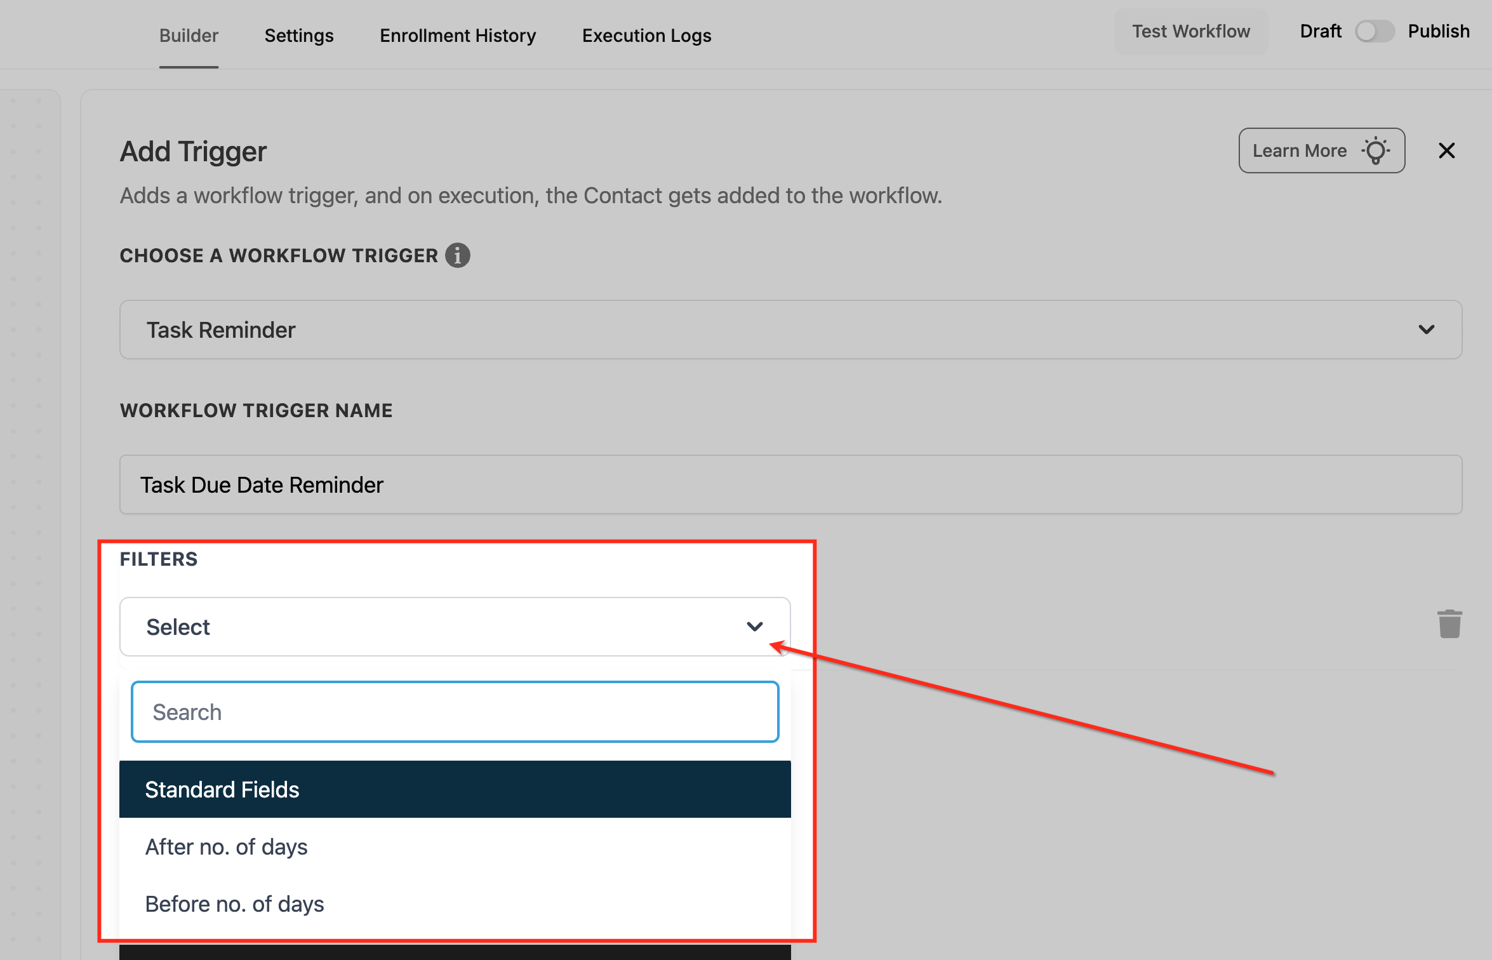Choose the After no. of days option
This screenshot has width=1492, height=960.
226,846
